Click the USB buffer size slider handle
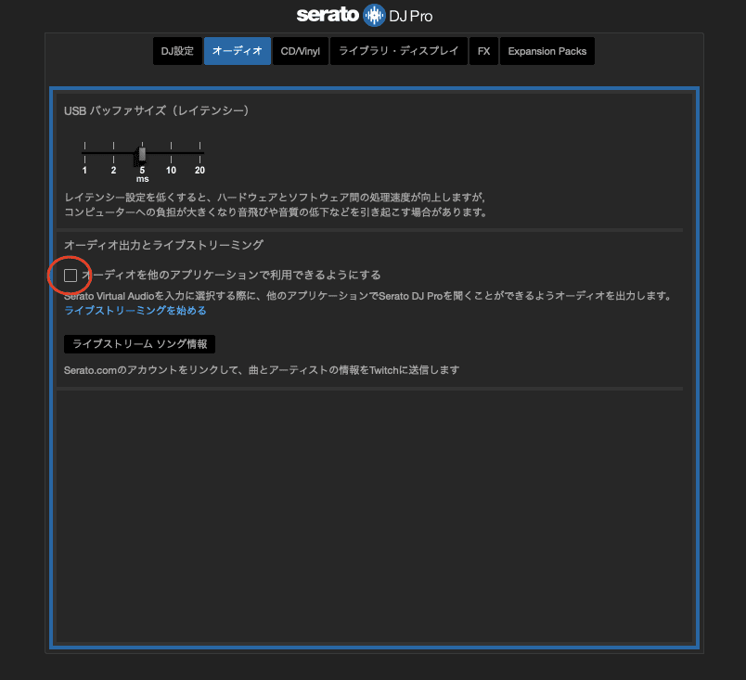The height and width of the screenshot is (680, 746). point(142,154)
